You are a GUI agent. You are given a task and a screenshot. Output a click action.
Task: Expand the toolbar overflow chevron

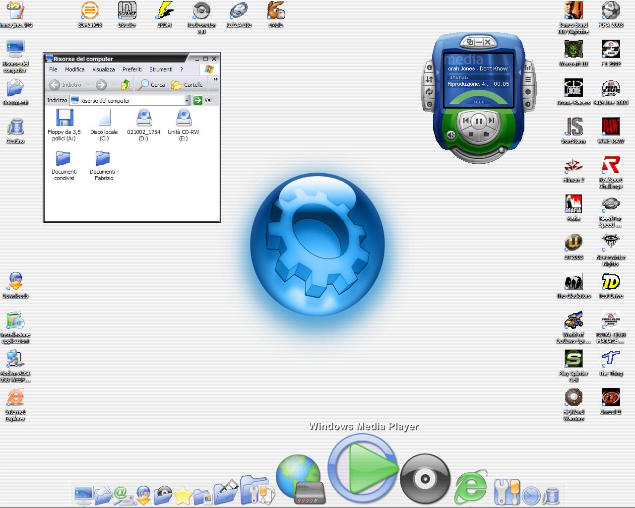click(215, 79)
